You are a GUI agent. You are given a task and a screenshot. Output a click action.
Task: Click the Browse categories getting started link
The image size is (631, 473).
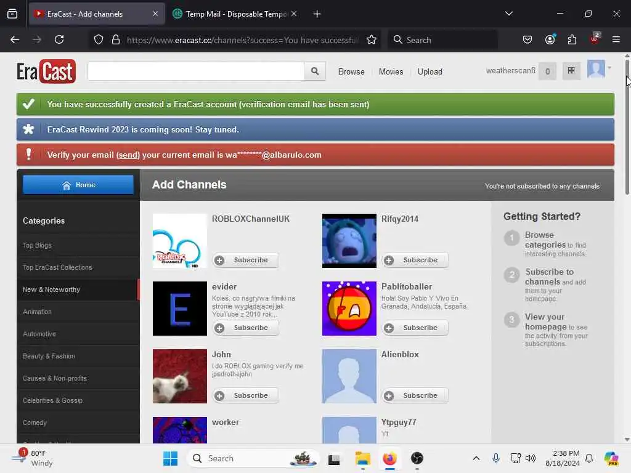(545, 240)
